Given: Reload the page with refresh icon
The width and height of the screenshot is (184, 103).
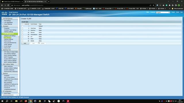Looking at the screenshot, I should click(8, 5).
